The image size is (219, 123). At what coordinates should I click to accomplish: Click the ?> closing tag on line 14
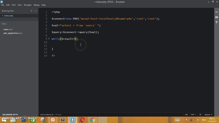click(53, 56)
